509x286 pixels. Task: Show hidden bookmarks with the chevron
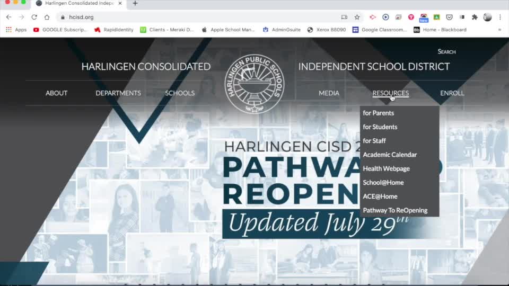499,30
